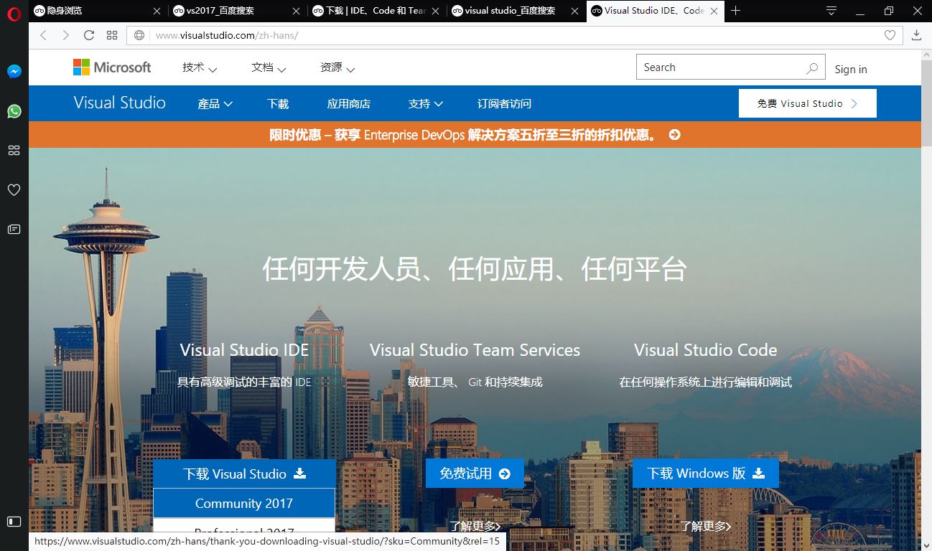932x551 pixels.
Task: Reload the current page
Action: click(89, 35)
